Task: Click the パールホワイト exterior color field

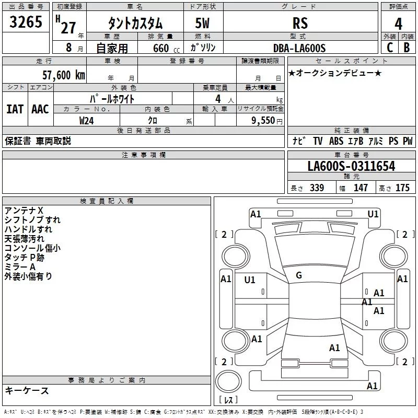Action: (x=113, y=98)
